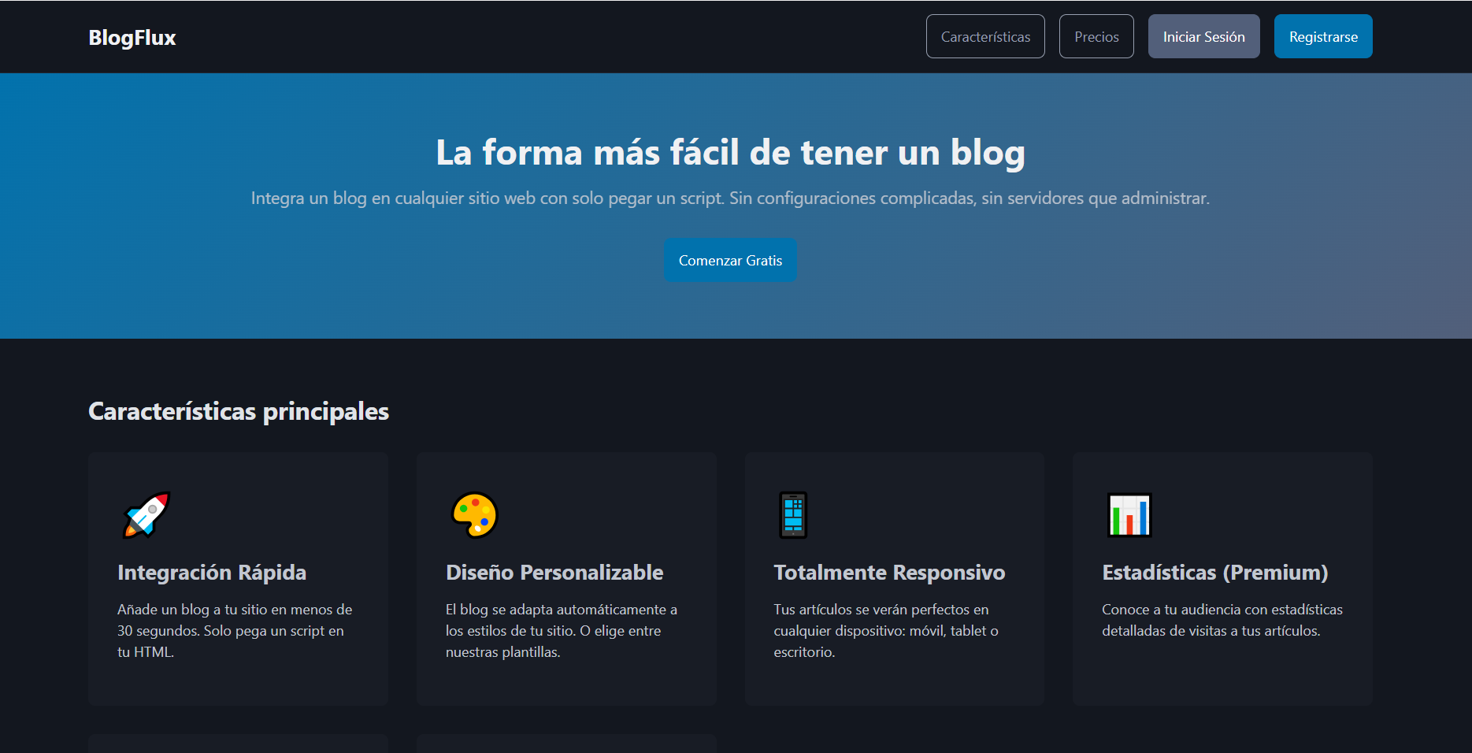Click the Registrarse button

click(x=1323, y=37)
